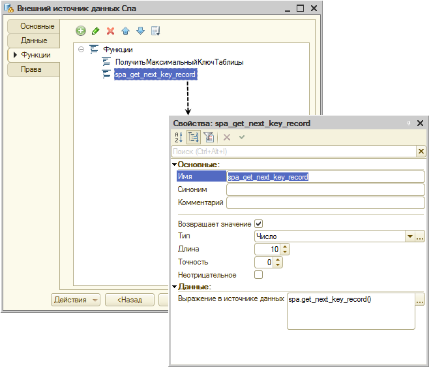This screenshot has width=431, height=369.
Task: Open the 'Тип' dropdown list
Action: (x=410, y=236)
